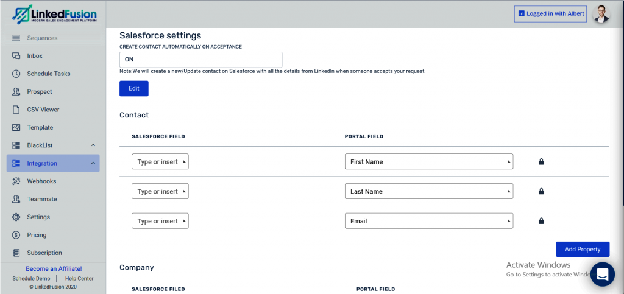Screen dimensions: 624x294
Task: Click the ON auto-create contact field
Action: [x=201, y=60]
